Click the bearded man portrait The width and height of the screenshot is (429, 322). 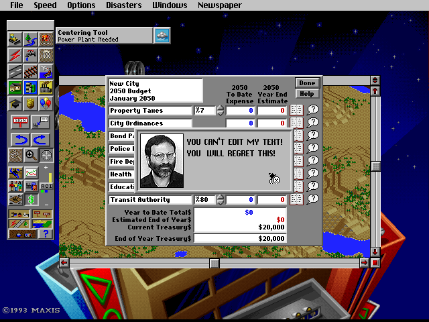162,161
